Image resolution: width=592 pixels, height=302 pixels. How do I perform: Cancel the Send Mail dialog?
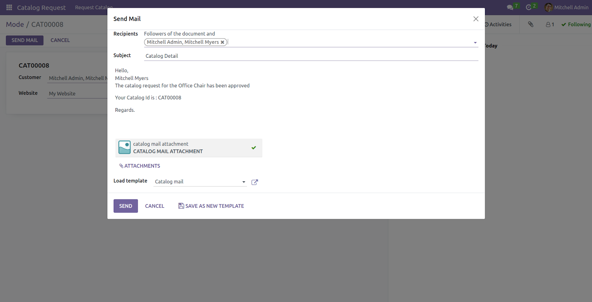[155, 206]
